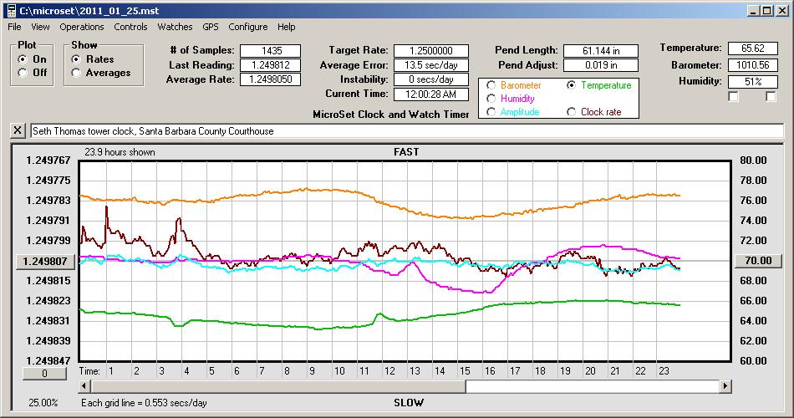The height and width of the screenshot is (418, 794).
Task: Tick the first checkbox below Humidity field
Action: tap(733, 96)
